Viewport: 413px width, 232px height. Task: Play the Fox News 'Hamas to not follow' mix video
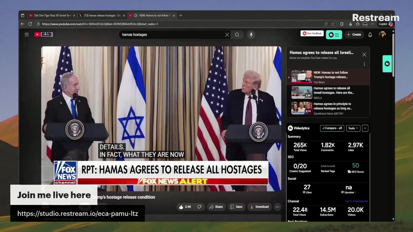[x=328, y=77]
